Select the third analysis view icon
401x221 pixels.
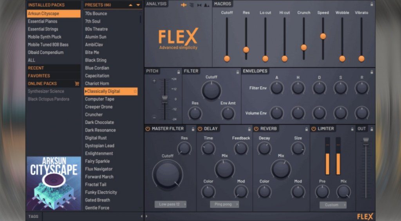pyautogui.click(x=199, y=5)
